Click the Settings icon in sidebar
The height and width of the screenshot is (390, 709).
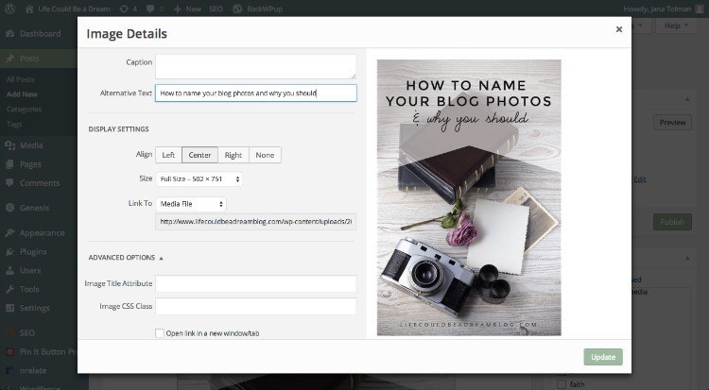[10, 308]
